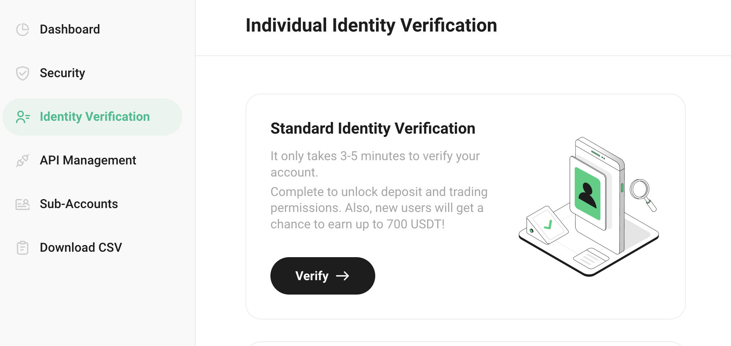Click the API Management plug icon
Image resolution: width=731 pixels, height=346 pixels.
23,161
